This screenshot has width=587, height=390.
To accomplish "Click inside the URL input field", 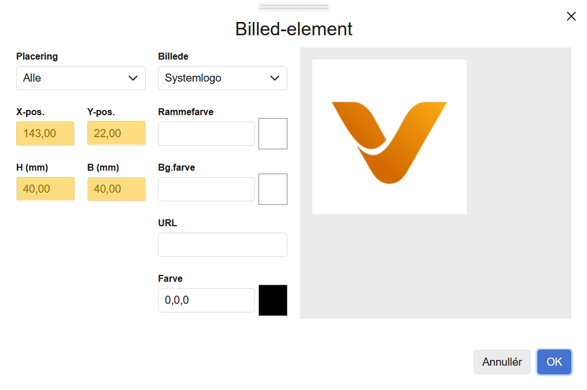I will point(222,244).
